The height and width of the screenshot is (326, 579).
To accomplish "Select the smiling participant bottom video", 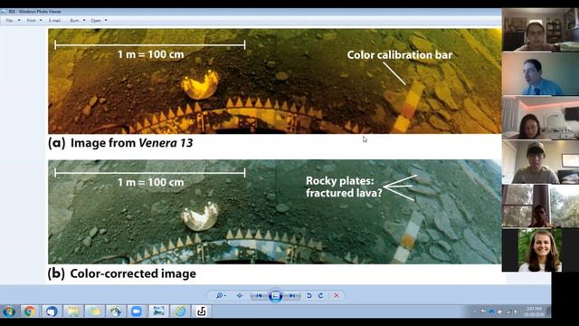I will [x=540, y=250].
